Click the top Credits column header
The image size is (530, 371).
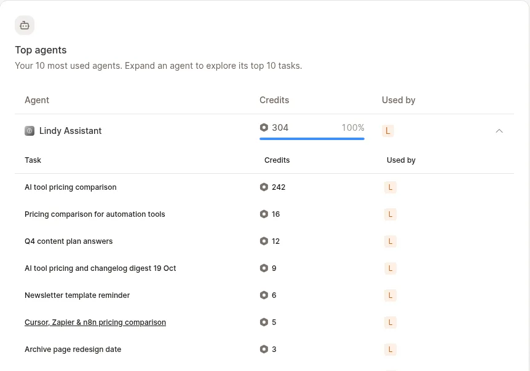coord(274,100)
